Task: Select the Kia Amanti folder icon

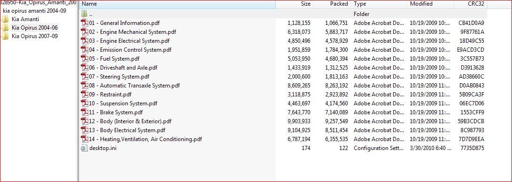Action: [5, 19]
